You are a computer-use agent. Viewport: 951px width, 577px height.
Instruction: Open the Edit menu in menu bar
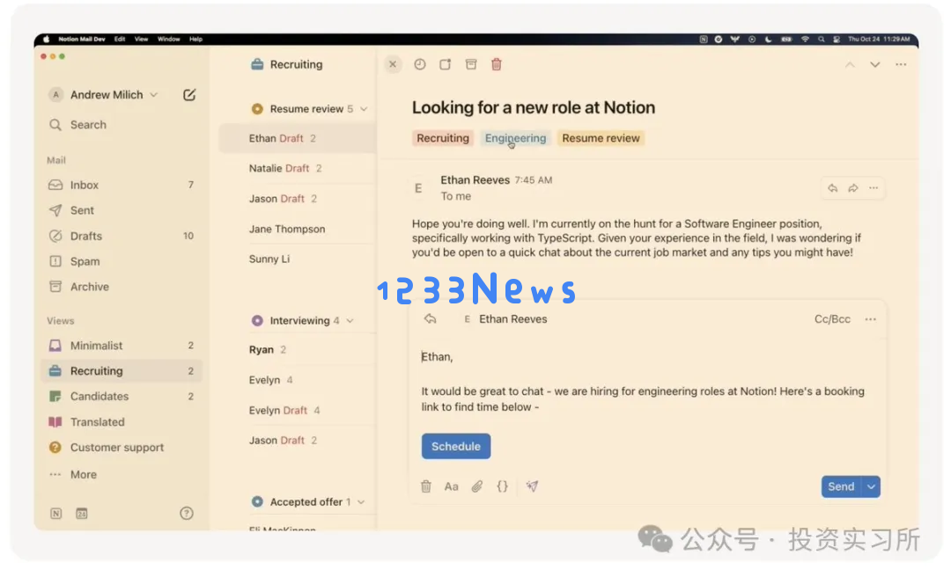pyautogui.click(x=120, y=39)
